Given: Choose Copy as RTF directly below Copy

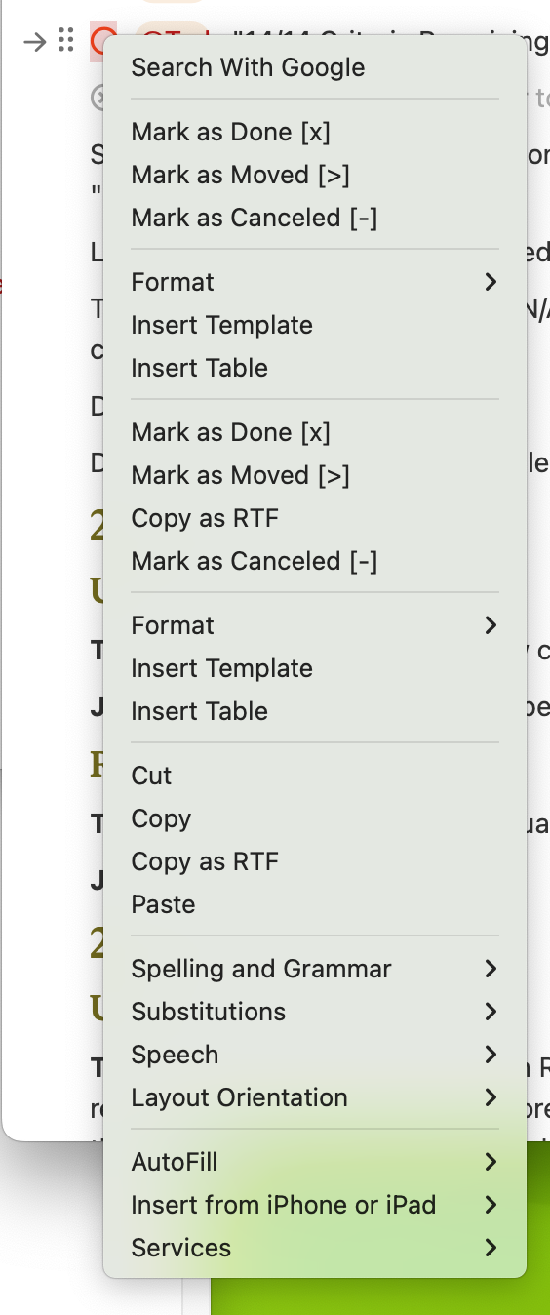Looking at the screenshot, I should (x=205, y=861).
